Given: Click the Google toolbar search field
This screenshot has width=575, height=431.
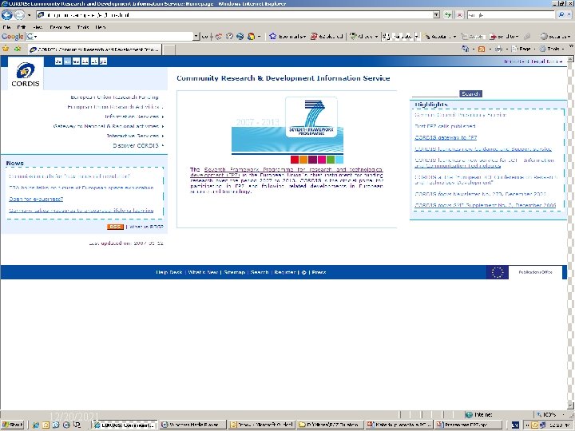Looking at the screenshot, I should pos(112,36).
